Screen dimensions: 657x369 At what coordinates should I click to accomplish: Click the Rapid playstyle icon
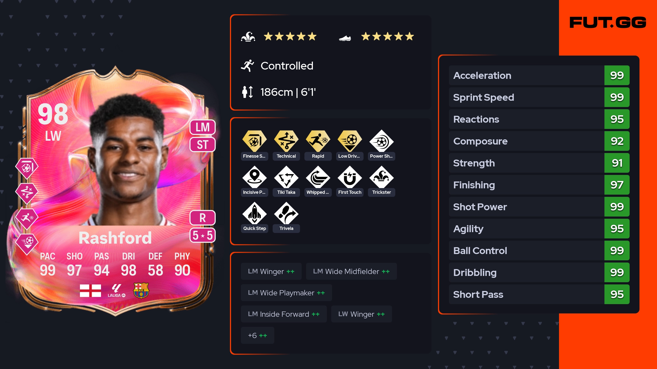[318, 141]
